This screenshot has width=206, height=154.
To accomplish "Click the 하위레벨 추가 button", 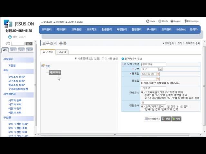I will [152, 119].
